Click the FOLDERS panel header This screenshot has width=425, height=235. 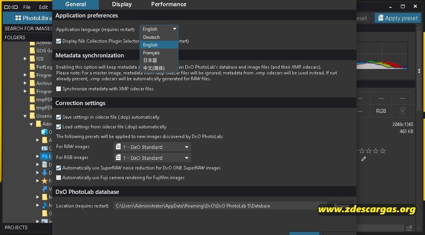28,37
